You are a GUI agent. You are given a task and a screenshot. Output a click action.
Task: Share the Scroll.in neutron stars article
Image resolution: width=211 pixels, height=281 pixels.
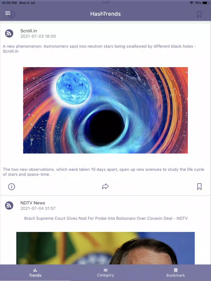tap(105, 186)
